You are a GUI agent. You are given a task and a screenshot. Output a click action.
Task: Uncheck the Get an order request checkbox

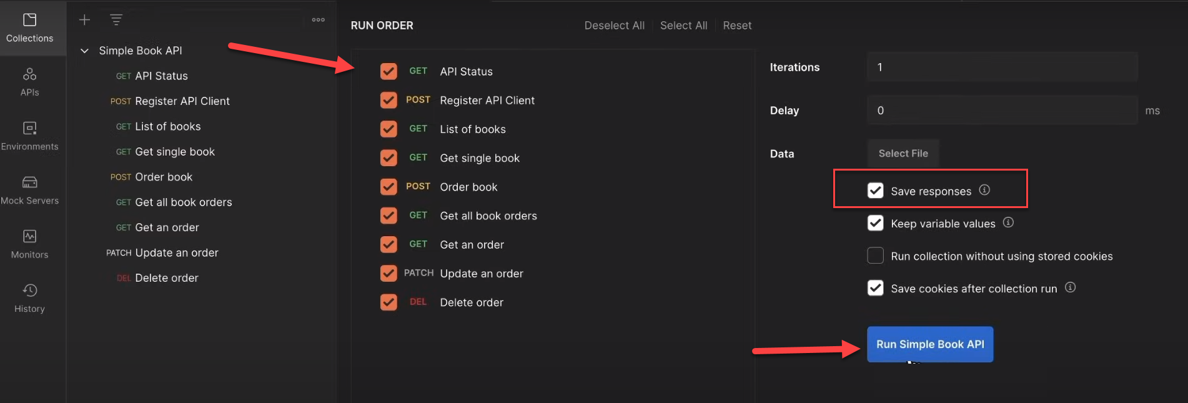coord(389,244)
